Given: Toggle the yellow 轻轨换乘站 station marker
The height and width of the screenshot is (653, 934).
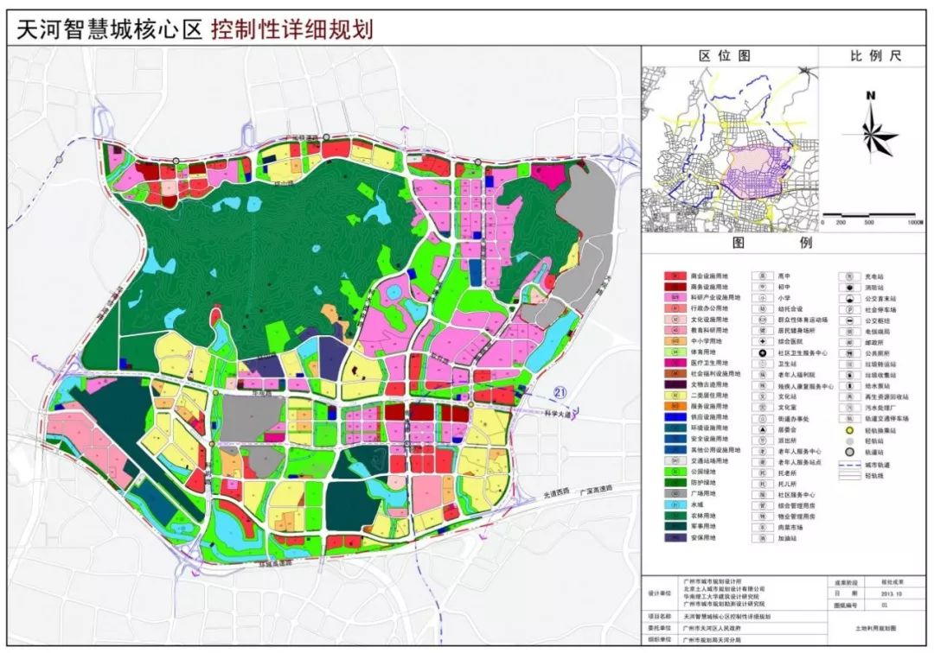Looking at the screenshot, I should pyautogui.click(x=849, y=429).
